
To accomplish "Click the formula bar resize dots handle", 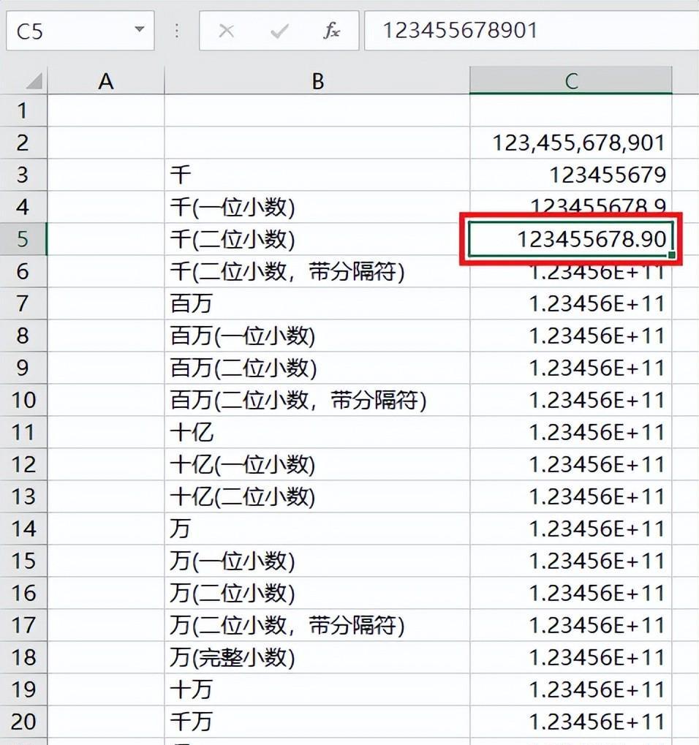I will click(177, 31).
